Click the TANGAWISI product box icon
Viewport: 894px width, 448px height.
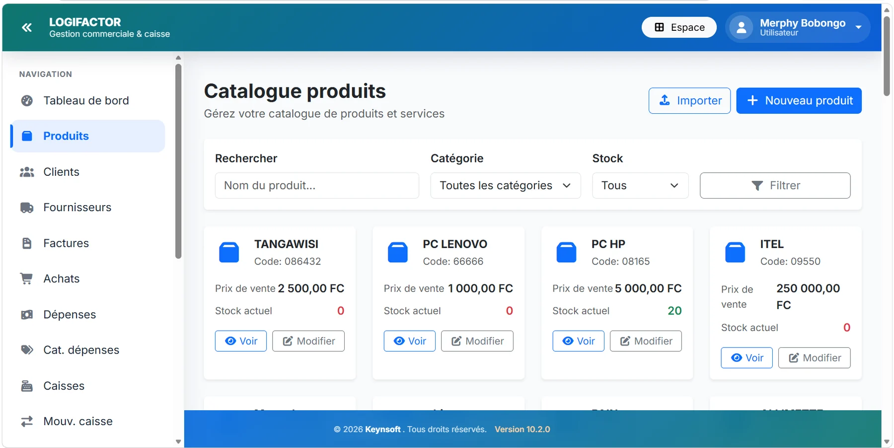[x=229, y=252]
